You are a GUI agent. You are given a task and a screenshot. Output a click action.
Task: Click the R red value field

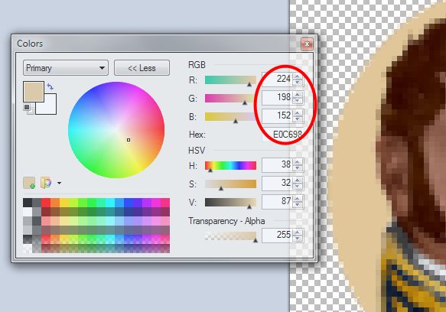pos(277,79)
